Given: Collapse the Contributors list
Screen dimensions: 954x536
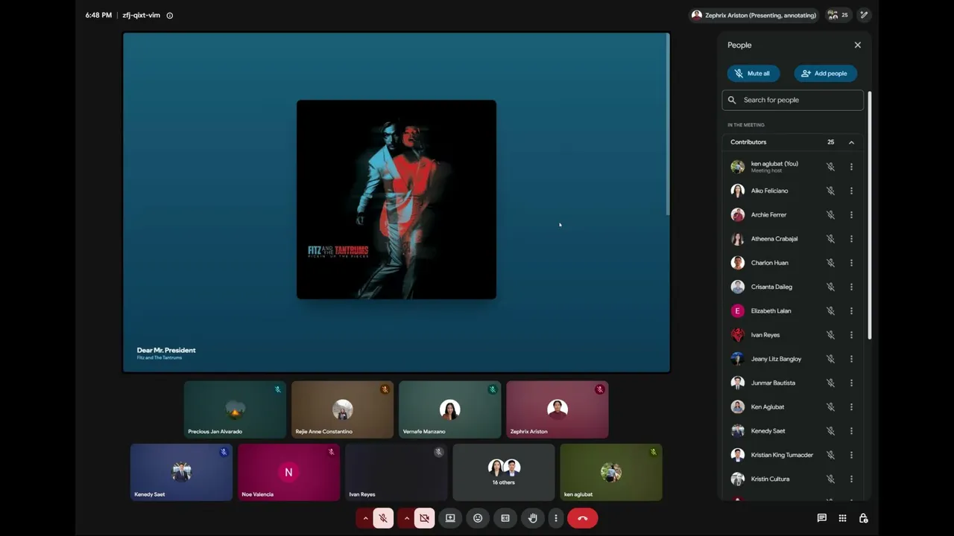Looking at the screenshot, I should (x=851, y=142).
